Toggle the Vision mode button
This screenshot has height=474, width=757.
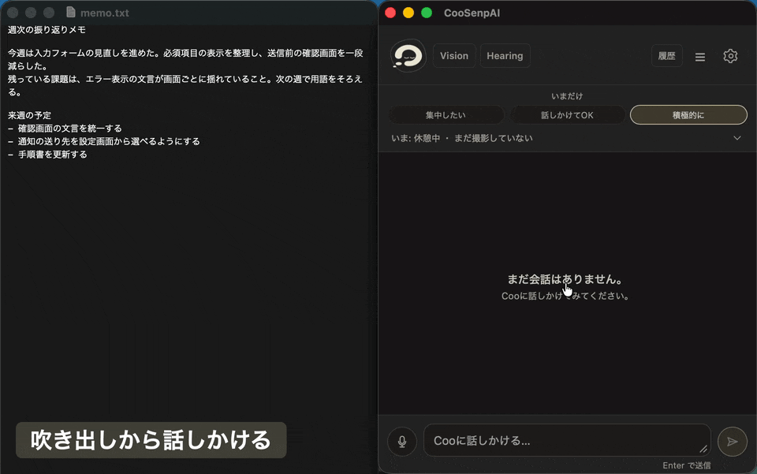pyautogui.click(x=454, y=56)
